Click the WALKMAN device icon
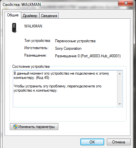The width and height of the screenshot is (136, 148). (x=14, y=28)
